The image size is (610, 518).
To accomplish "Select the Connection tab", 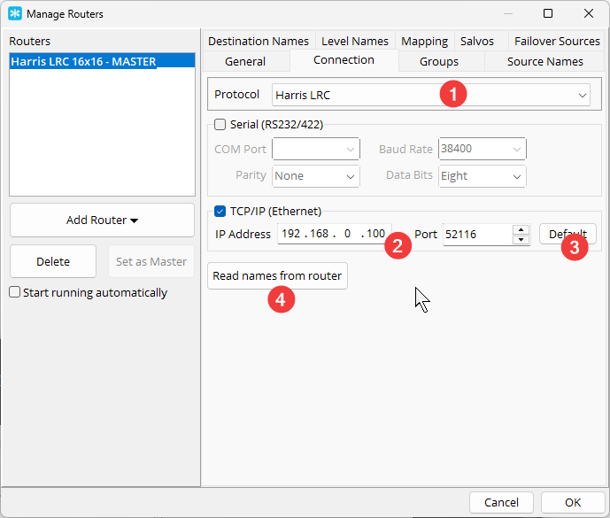I will [344, 60].
